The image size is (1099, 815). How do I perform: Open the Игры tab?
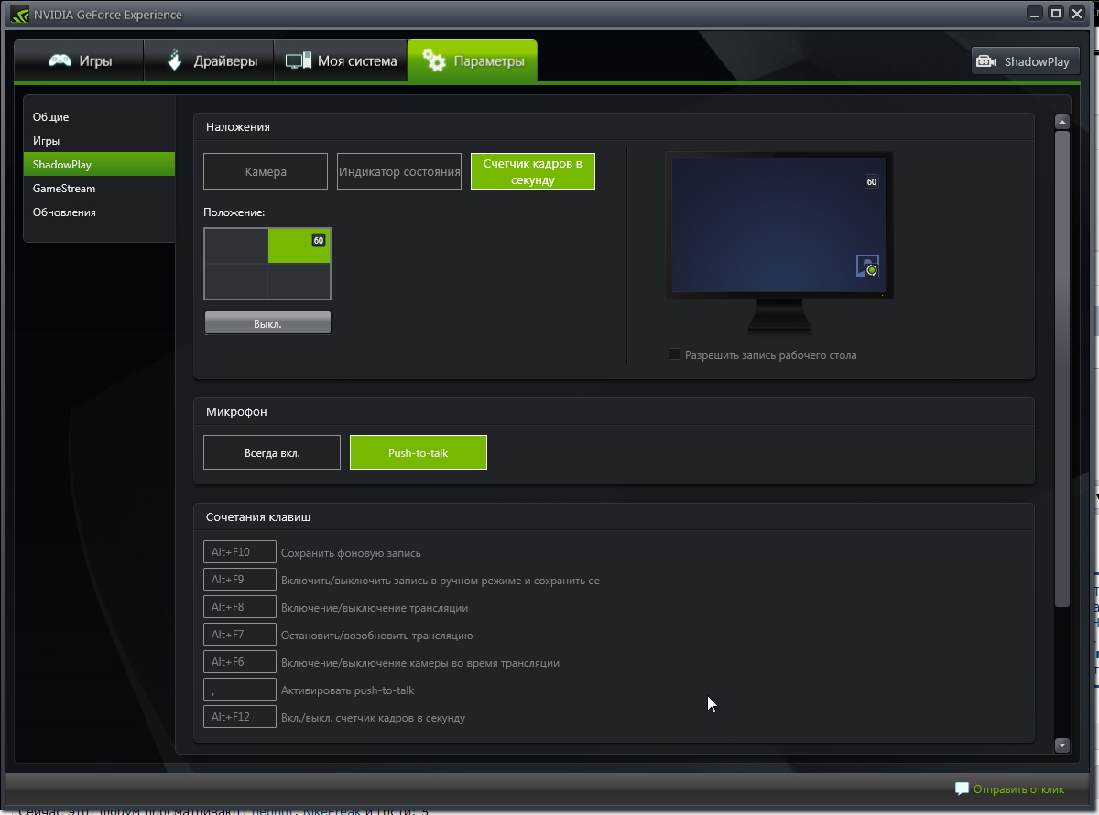click(x=79, y=61)
